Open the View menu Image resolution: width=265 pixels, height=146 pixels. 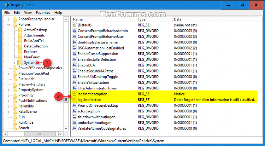coord(28,13)
